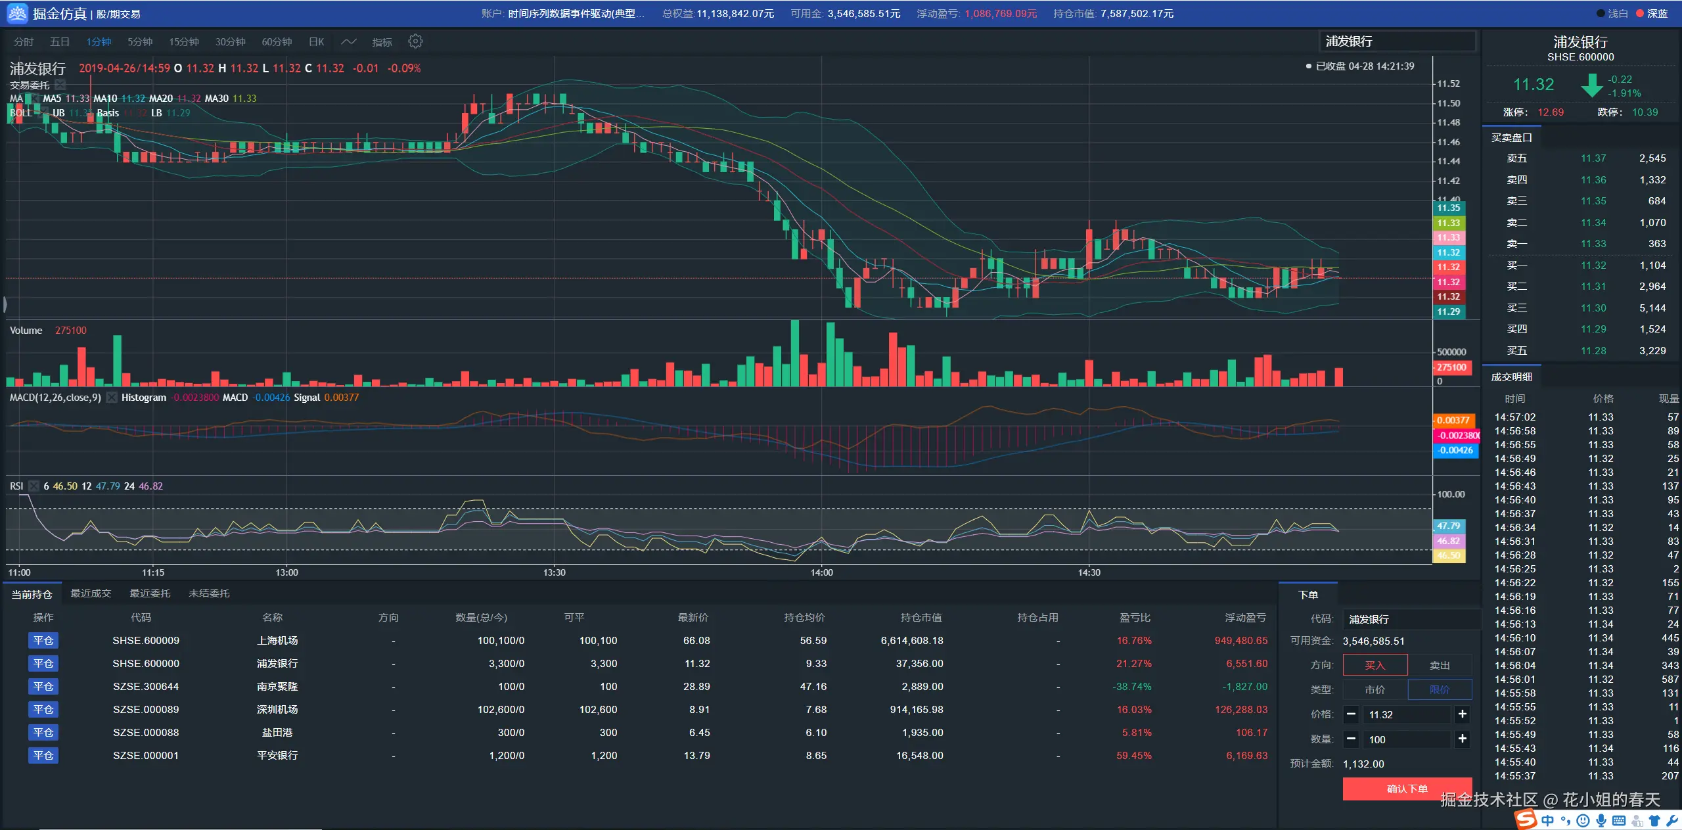The height and width of the screenshot is (830, 1682).
Task: Click the Sogou input microphone icon
Action: 1601,821
